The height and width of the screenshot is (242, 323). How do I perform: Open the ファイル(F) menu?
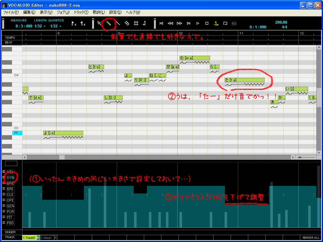11,12
